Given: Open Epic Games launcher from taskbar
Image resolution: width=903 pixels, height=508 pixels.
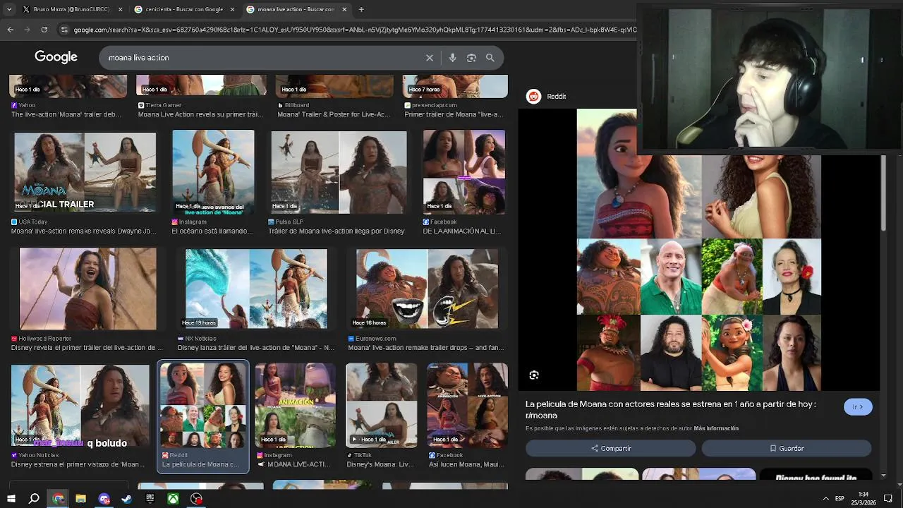Looking at the screenshot, I should pos(150,499).
